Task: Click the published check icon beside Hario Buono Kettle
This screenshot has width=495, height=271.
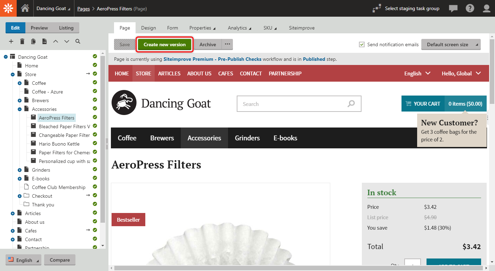Action: pos(95,143)
